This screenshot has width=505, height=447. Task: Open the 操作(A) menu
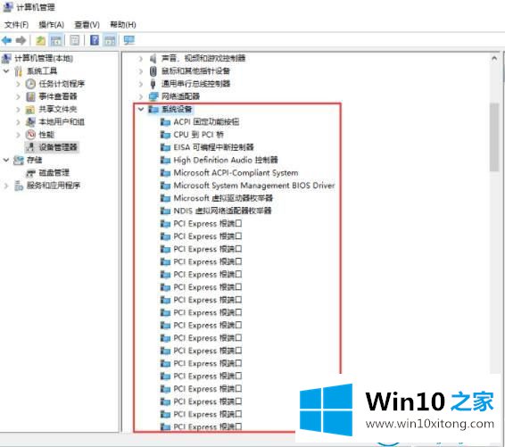[51, 25]
